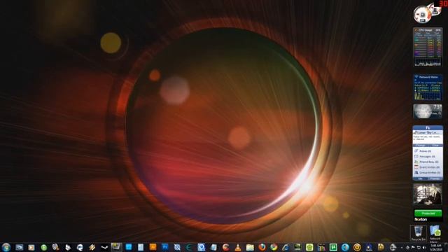Click the orange square taskbar icon
The width and height of the screenshot is (448, 252).
click(x=153, y=247)
